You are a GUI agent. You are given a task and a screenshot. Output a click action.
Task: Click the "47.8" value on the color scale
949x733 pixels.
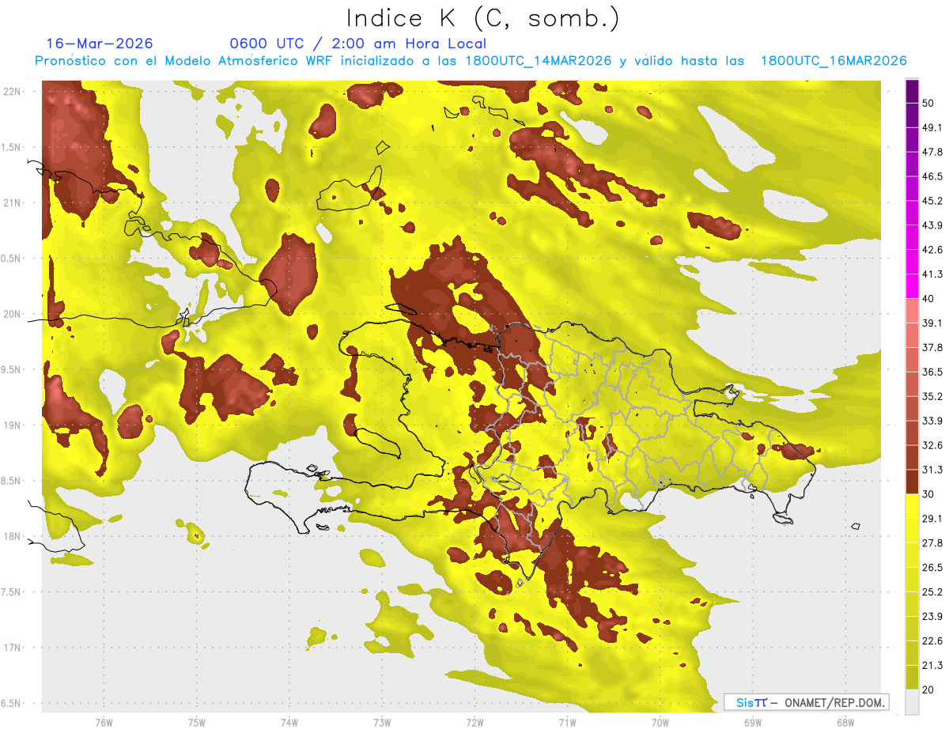(932, 152)
